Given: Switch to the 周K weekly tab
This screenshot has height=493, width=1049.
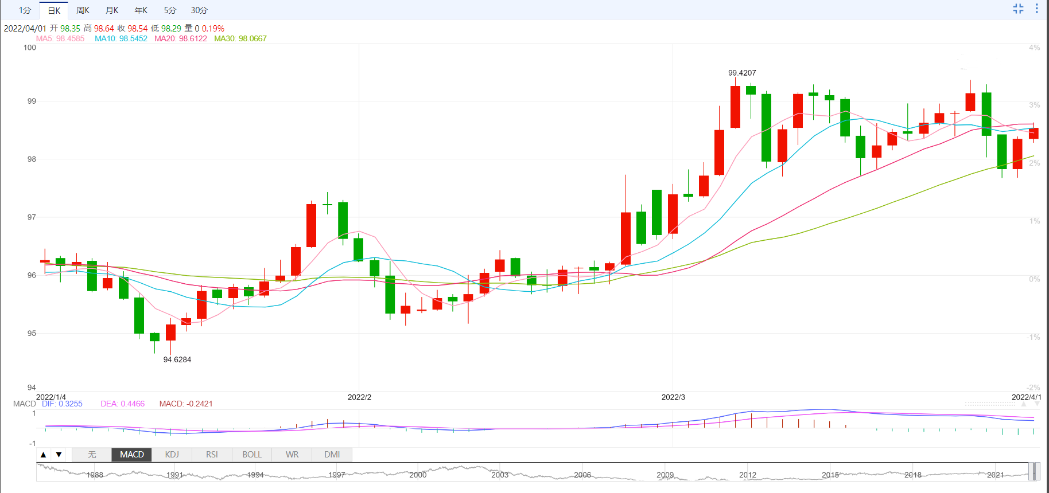Looking at the screenshot, I should click(83, 10).
